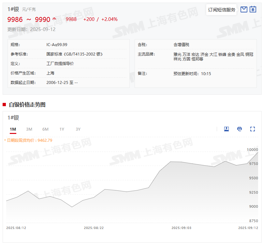
Task: Show the 1Y price trend
Action: [62, 129]
